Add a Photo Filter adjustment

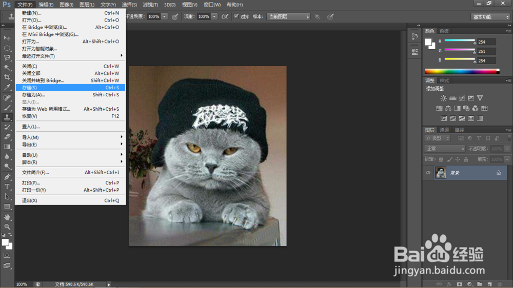(466, 108)
